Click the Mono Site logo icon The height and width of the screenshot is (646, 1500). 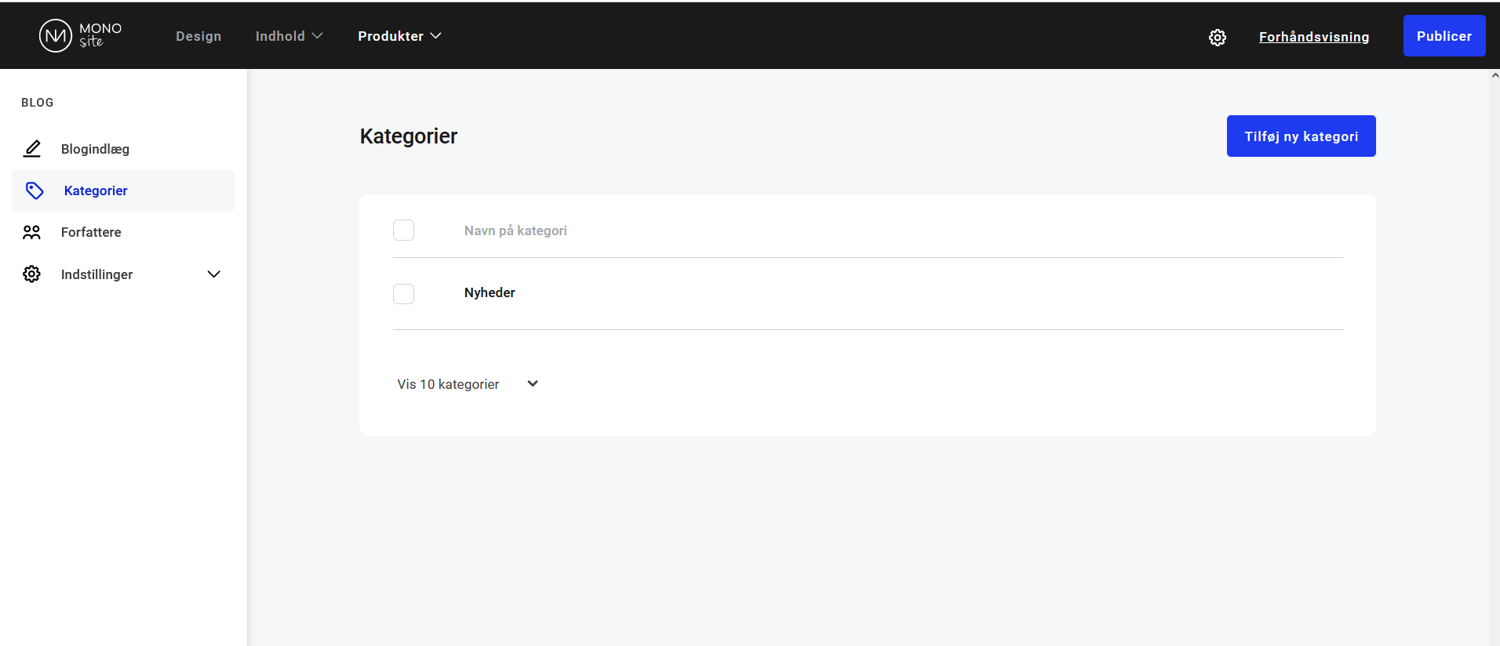[56, 36]
